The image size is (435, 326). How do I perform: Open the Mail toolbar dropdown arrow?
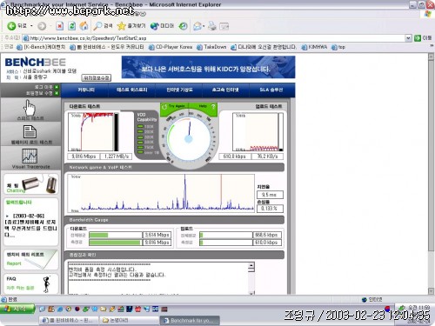coord(204,26)
